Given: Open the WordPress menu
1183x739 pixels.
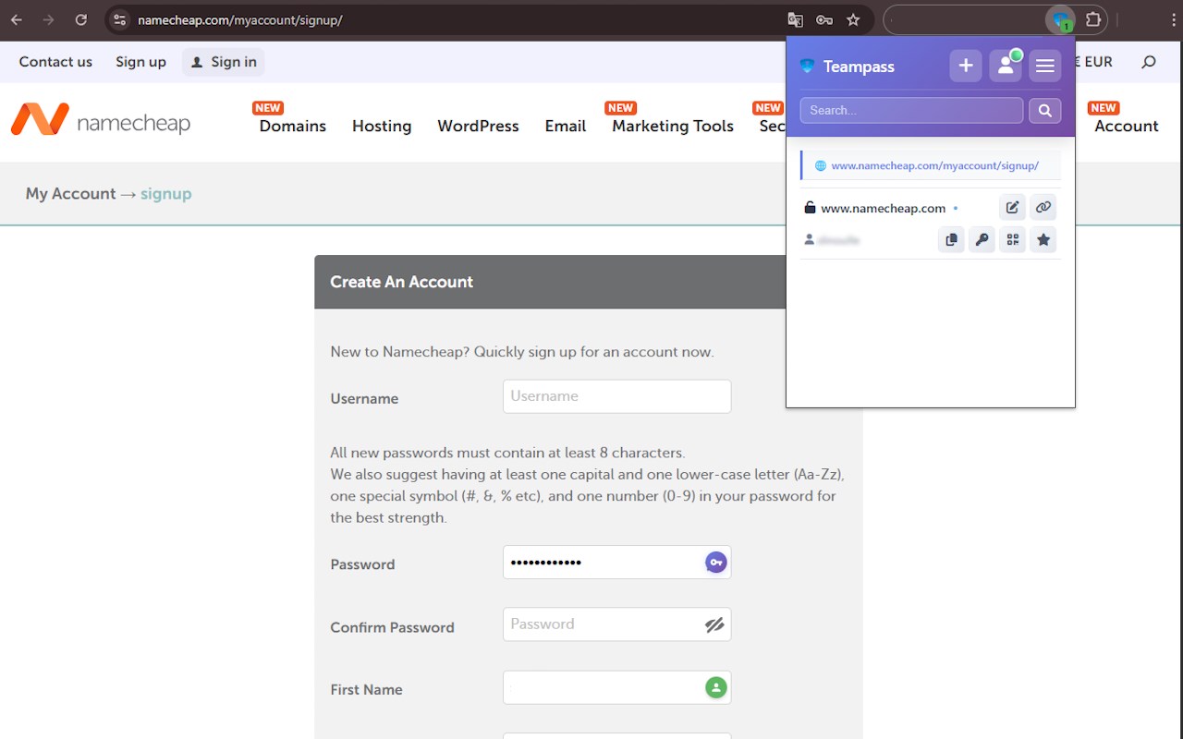Looking at the screenshot, I should [x=478, y=126].
